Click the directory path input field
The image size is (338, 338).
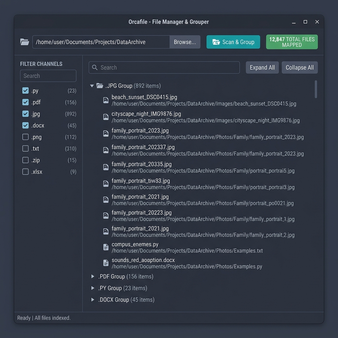tap(101, 42)
